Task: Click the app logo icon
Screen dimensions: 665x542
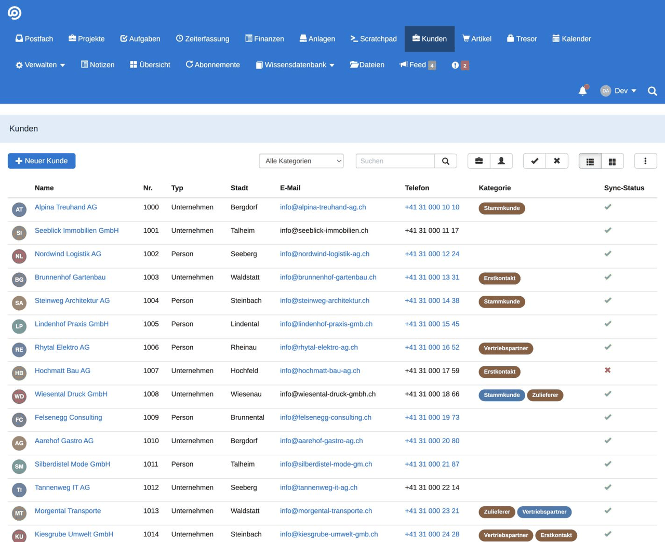Action: pyautogui.click(x=15, y=12)
